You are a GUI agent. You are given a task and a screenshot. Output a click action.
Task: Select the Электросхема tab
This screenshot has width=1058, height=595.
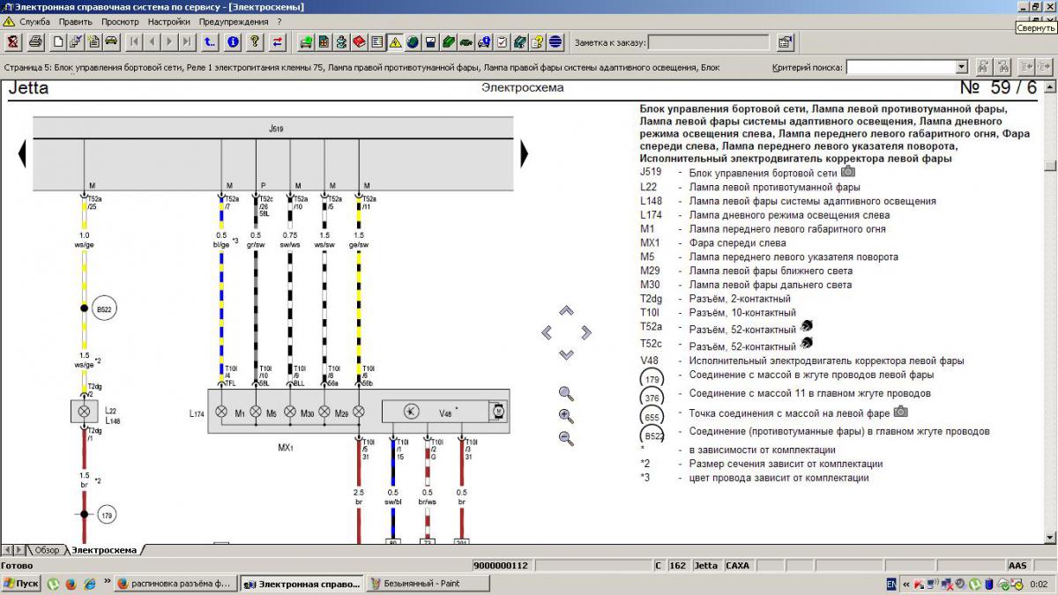pos(104,550)
